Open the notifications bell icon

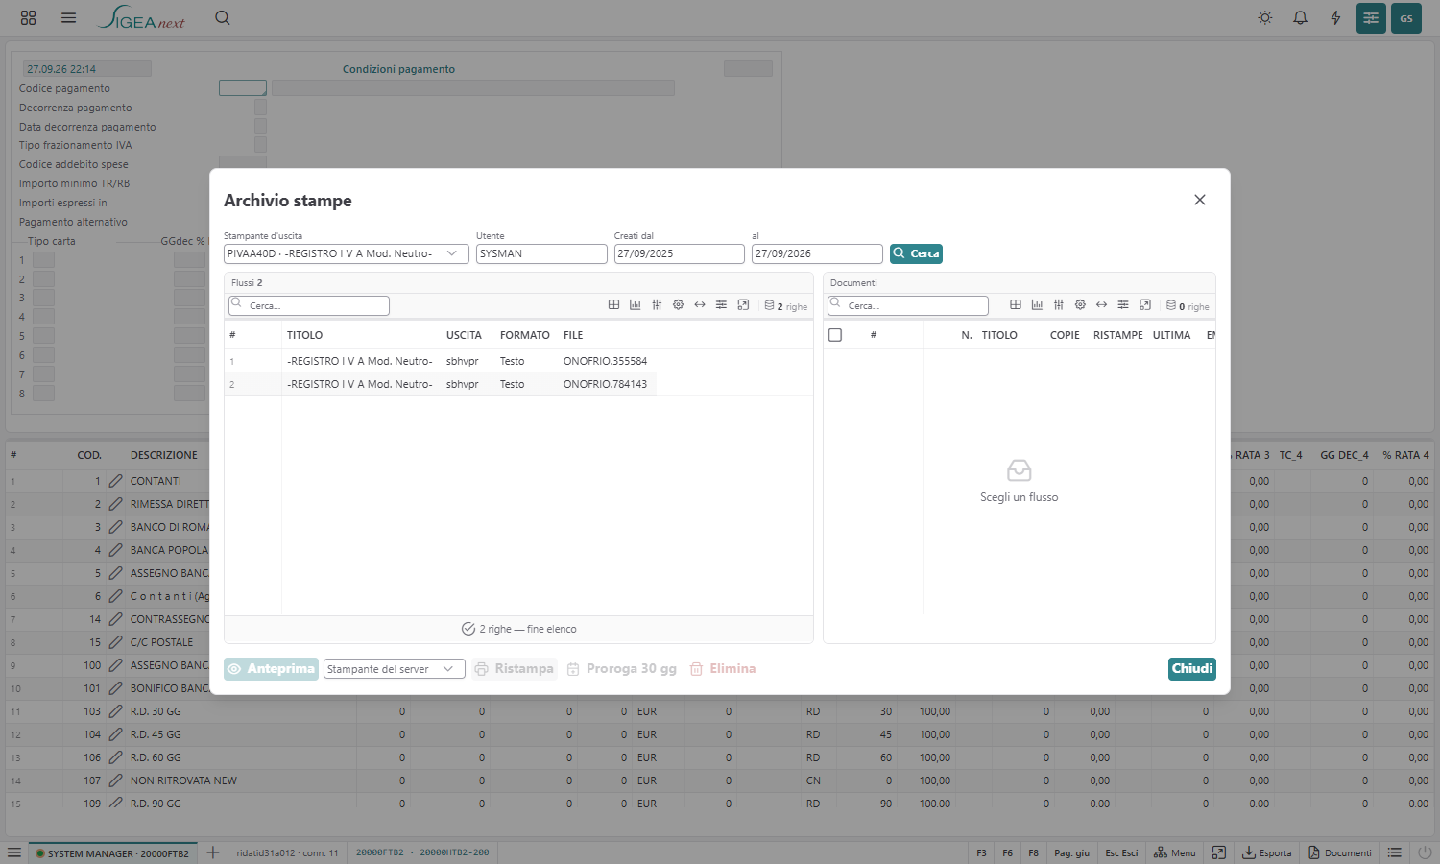(1300, 18)
